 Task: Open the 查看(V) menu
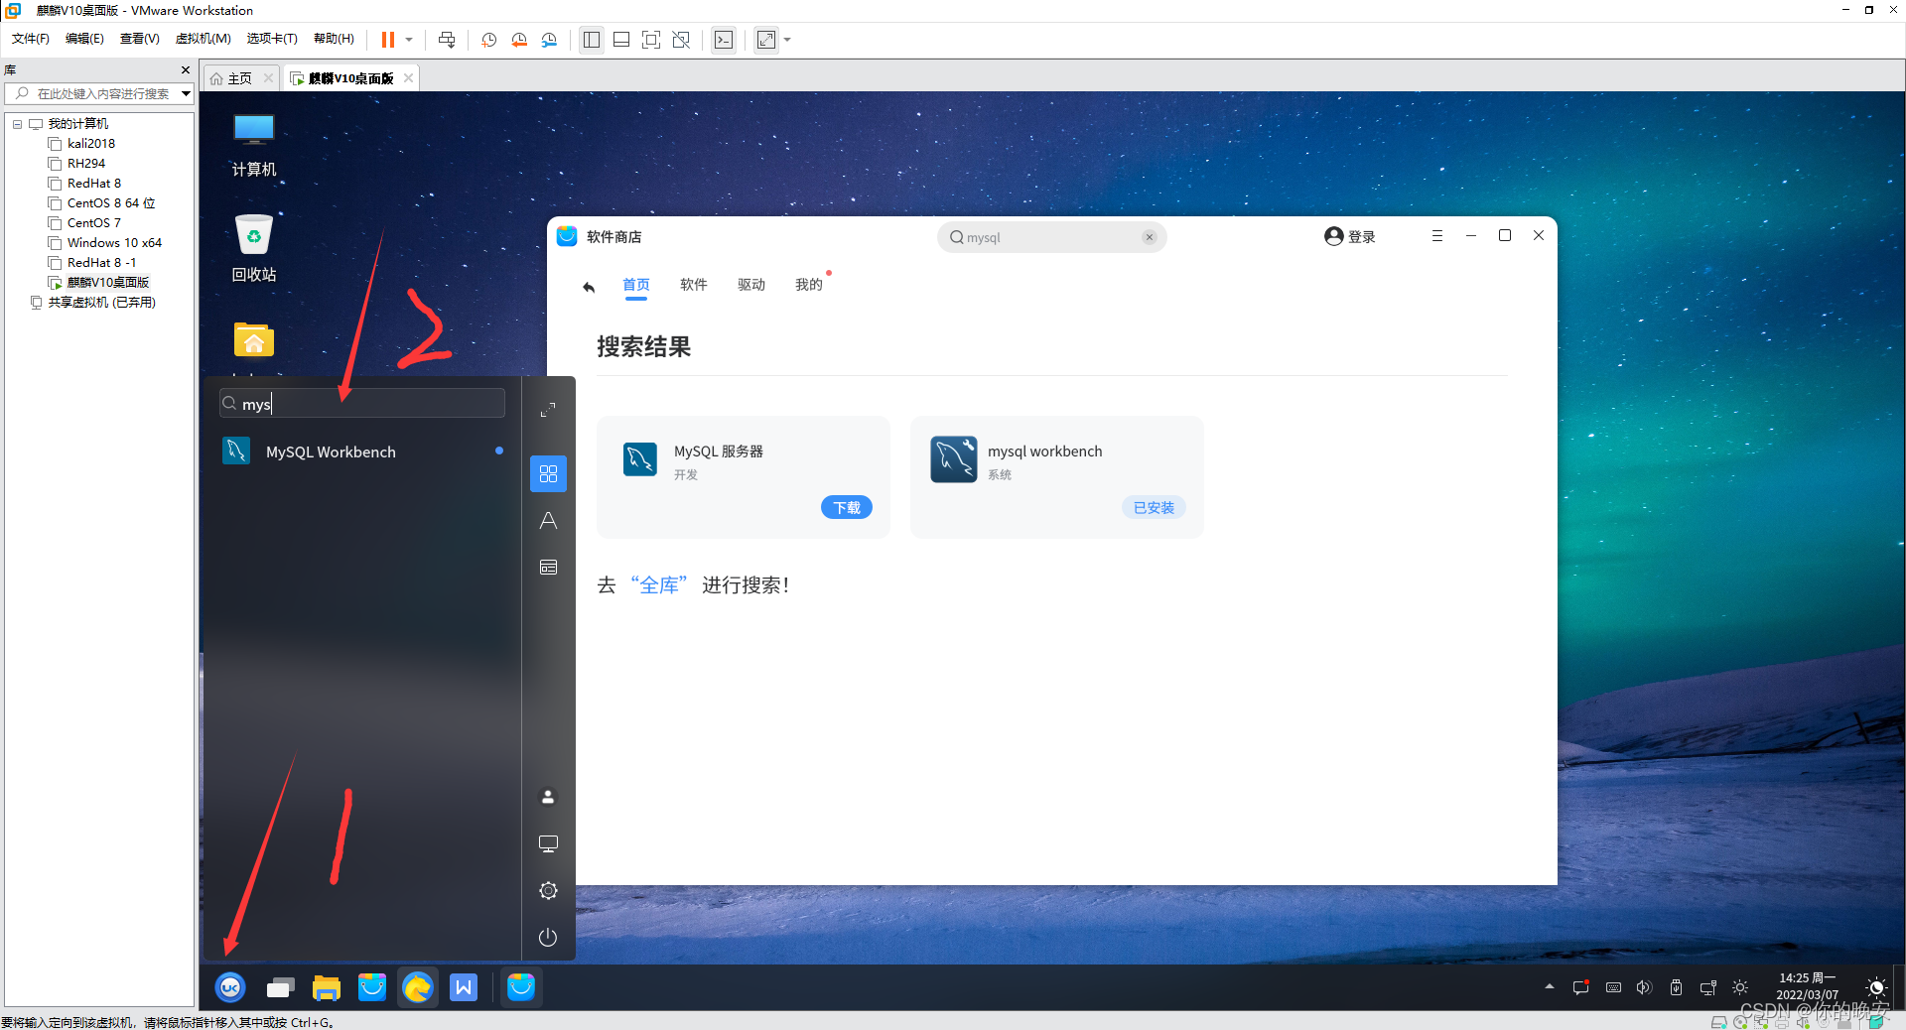(139, 39)
